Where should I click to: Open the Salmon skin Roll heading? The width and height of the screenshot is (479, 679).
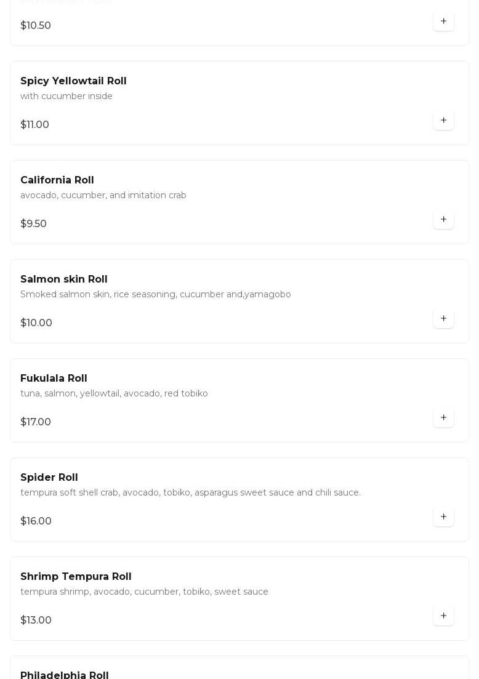point(64,279)
